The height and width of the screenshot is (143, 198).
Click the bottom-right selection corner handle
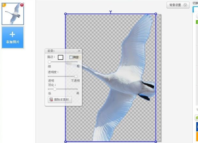[156, 141]
